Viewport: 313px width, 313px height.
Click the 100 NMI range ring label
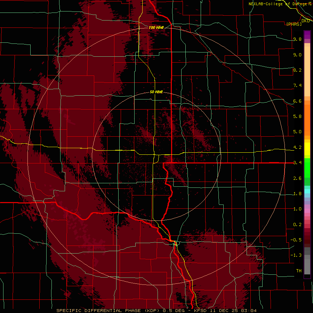(x=156, y=27)
